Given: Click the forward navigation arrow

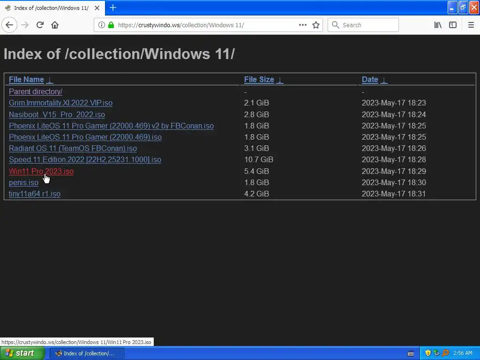Looking at the screenshot, I should click(x=25, y=25).
